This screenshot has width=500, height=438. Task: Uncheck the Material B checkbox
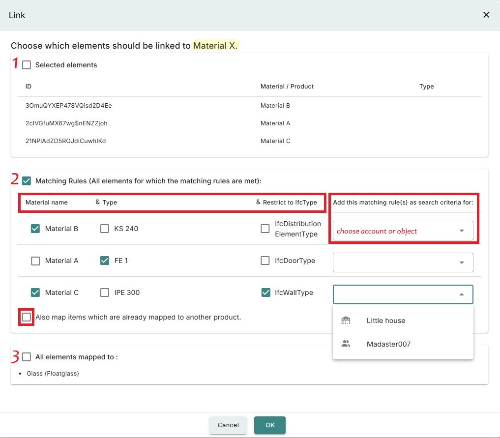coord(35,229)
